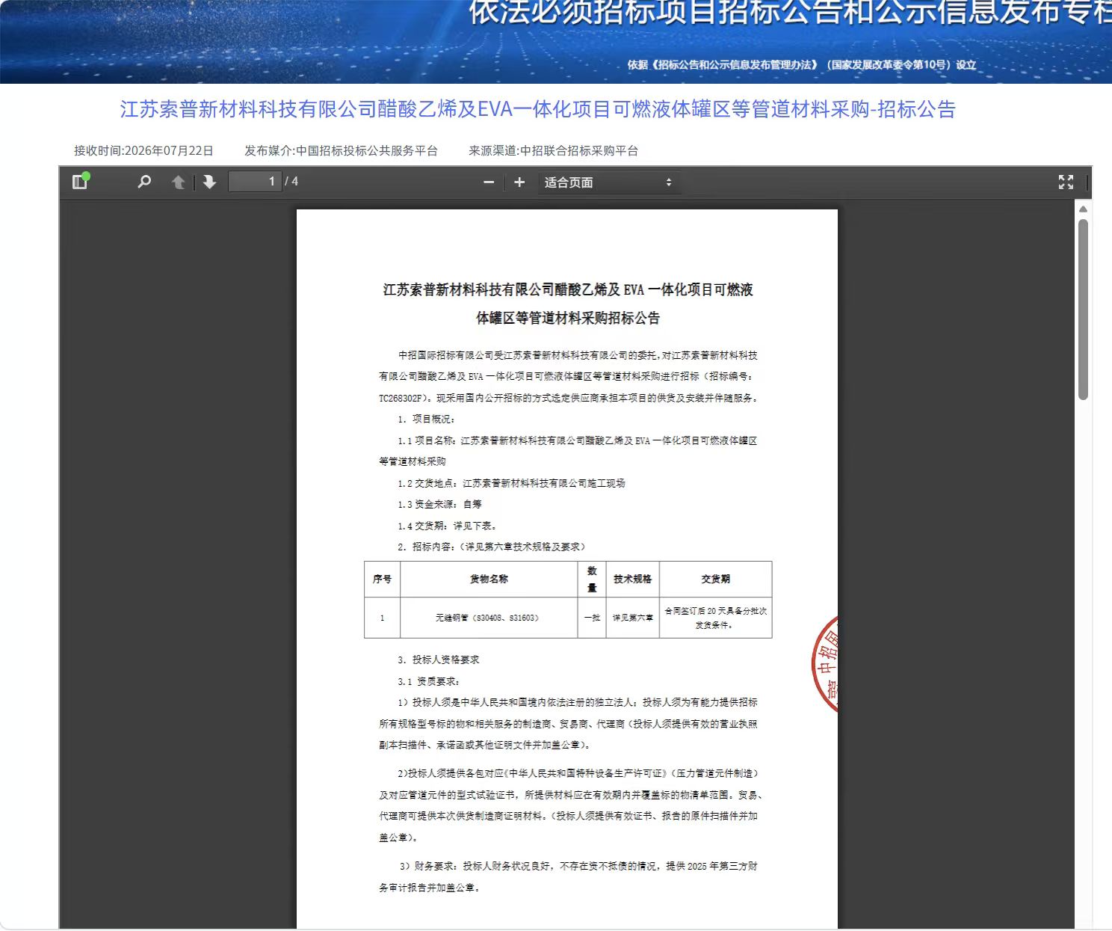This screenshot has width=1112, height=931.
Task: Go to the previous PDF page
Action: (x=178, y=182)
